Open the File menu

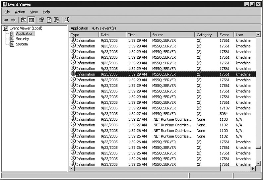coord(7,12)
